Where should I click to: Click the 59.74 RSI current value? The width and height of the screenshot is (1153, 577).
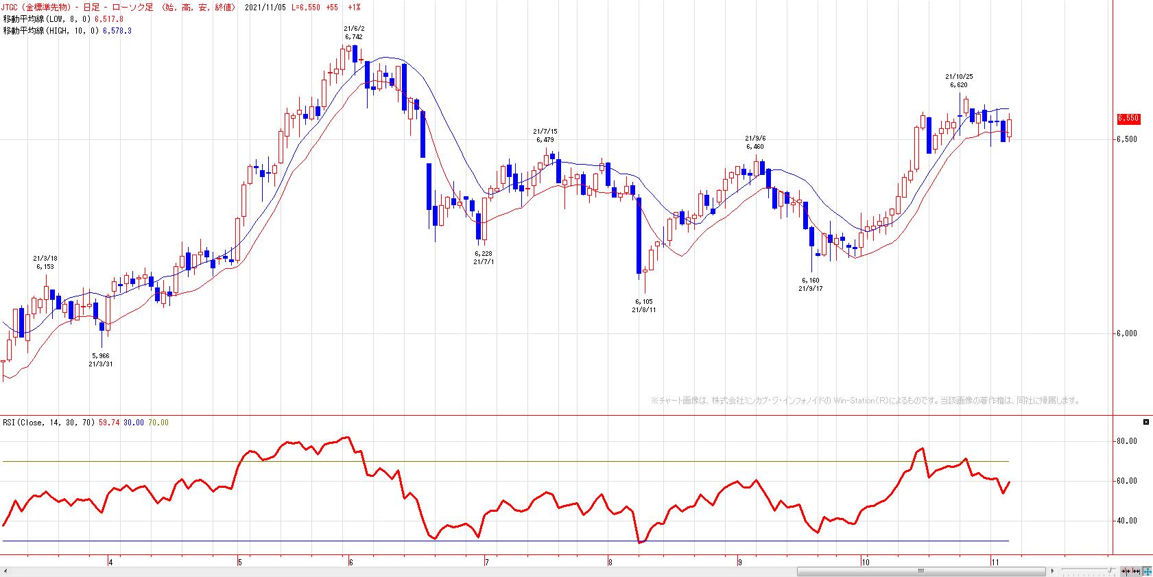[x=110, y=423]
